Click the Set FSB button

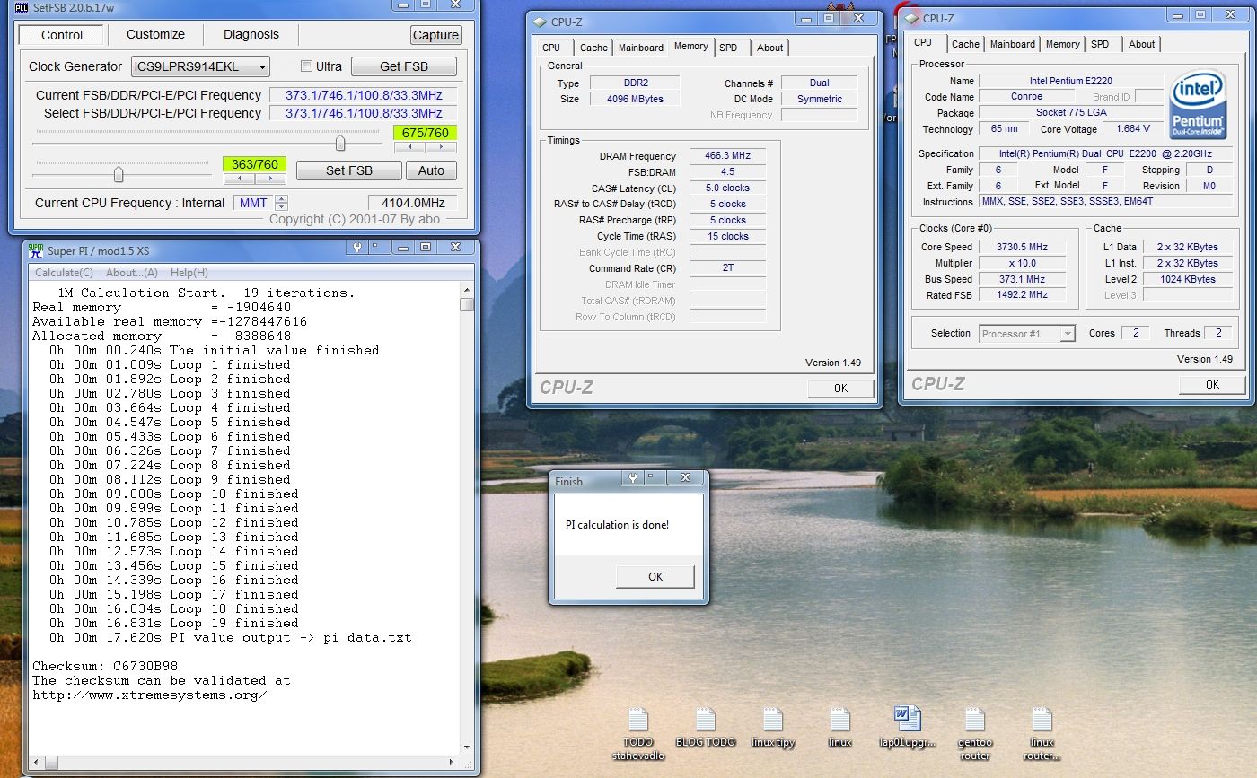click(x=348, y=170)
